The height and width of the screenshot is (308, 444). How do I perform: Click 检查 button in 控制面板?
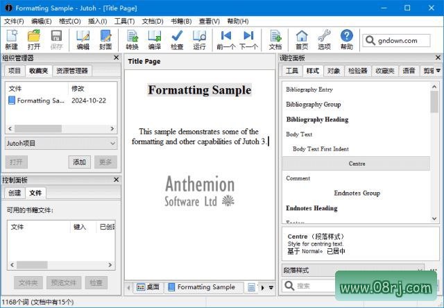click(96, 282)
